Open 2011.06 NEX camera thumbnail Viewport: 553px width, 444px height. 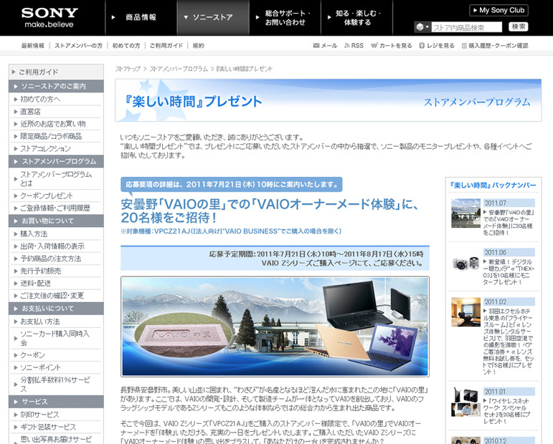pyautogui.click(x=465, y=263)
